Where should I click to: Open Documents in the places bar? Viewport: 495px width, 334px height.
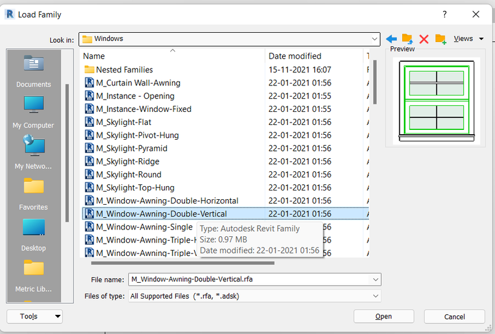[x=33, y=71]
